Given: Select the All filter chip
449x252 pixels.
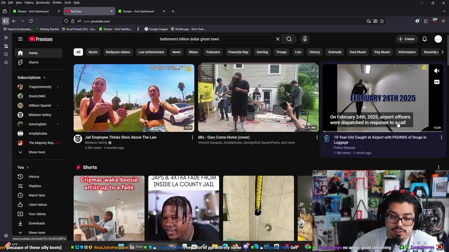Looking at the screenshot, I should point(78,52).
